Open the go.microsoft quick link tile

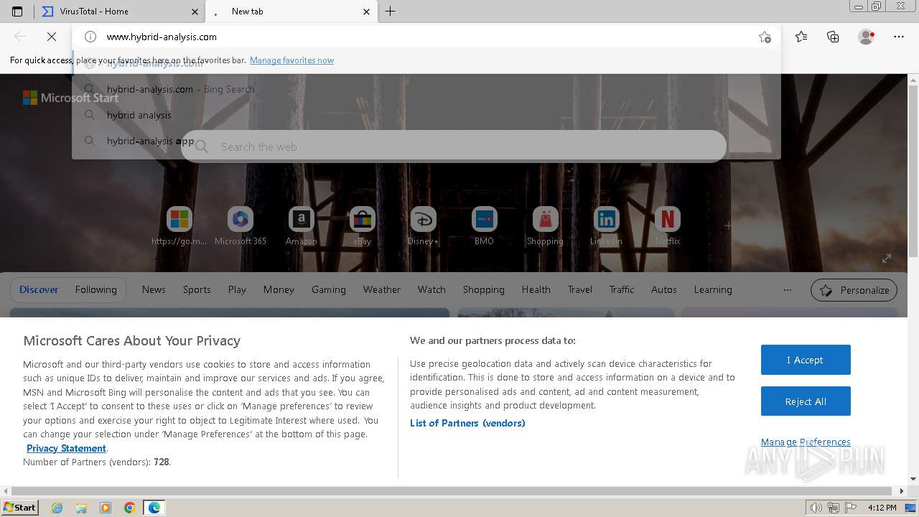click(179, 226)
